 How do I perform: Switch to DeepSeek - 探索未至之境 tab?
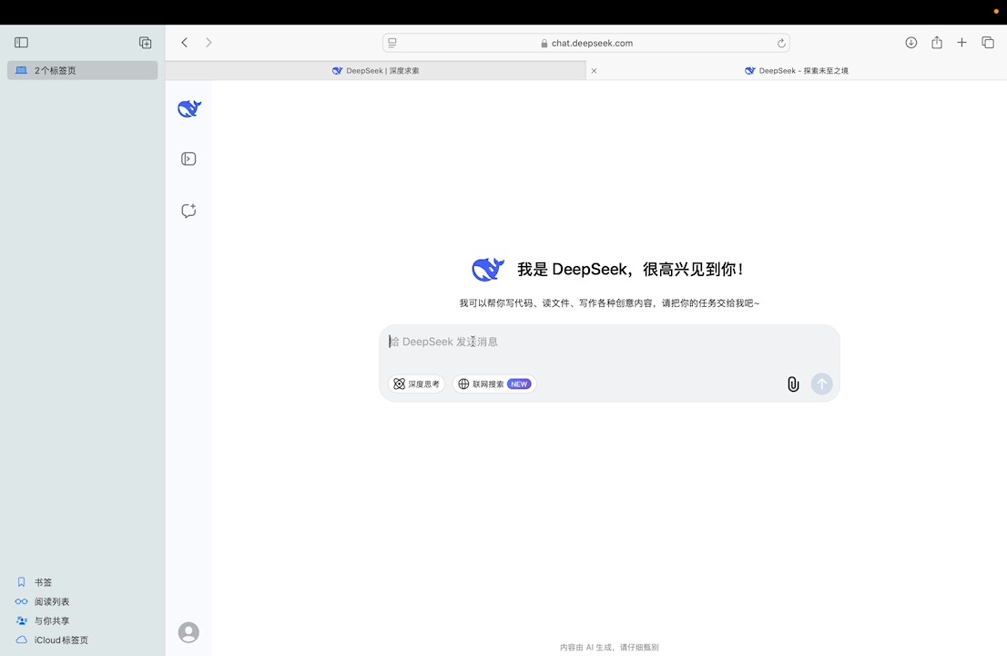797,71
